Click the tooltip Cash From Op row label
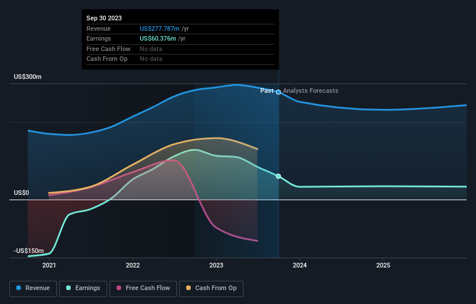This screenshot has height=304, width=476. [107, 59]
